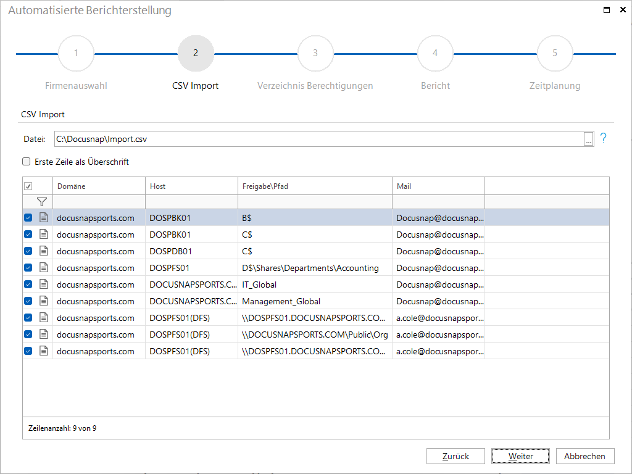Select wizard step 2 circle
Screen dimensions: 632x474
click(196, 53)
